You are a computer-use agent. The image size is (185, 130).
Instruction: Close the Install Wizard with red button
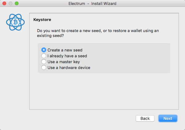tap(4, 3)
